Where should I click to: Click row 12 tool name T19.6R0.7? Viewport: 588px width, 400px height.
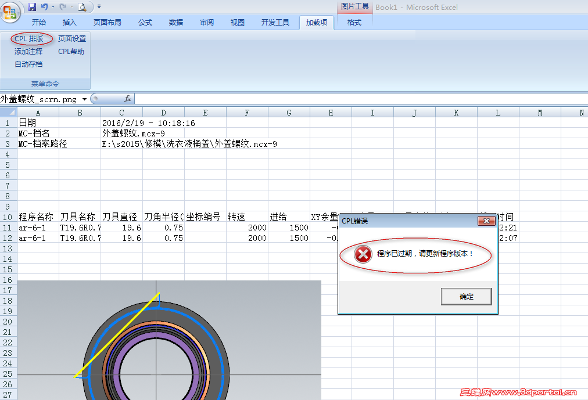click(80, 238)
